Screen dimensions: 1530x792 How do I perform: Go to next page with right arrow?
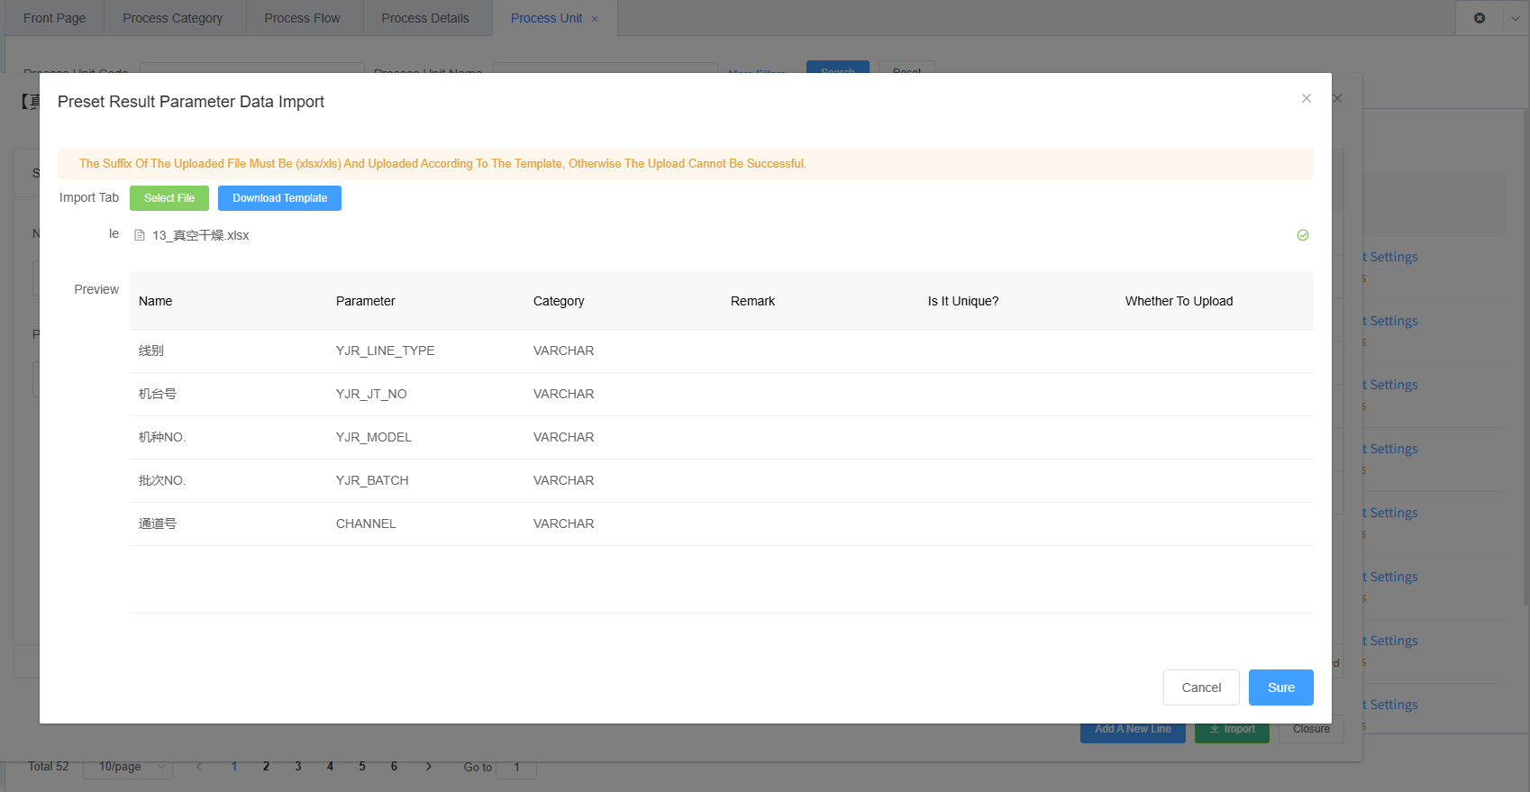click(x=429, y=767)
